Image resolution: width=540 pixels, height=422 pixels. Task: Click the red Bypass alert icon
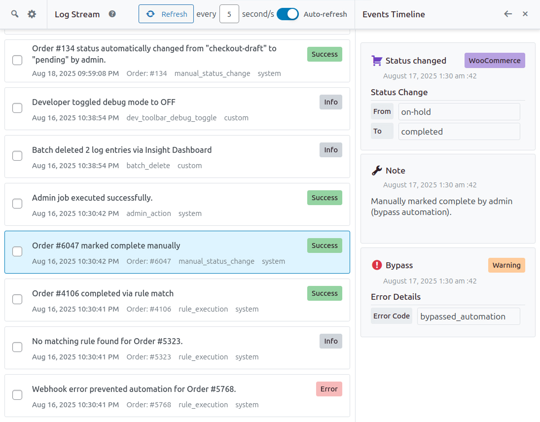click(377, 265)
